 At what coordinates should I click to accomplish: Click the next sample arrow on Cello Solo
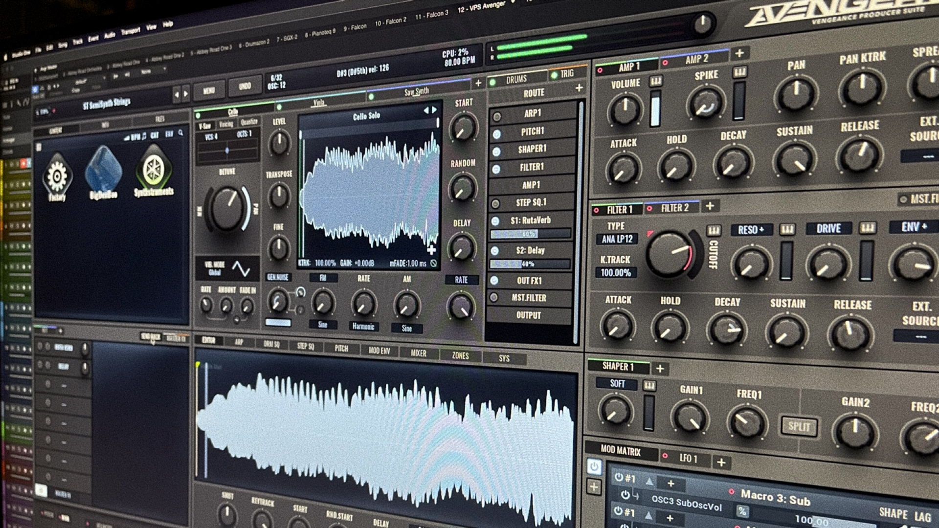pos(434,110)
